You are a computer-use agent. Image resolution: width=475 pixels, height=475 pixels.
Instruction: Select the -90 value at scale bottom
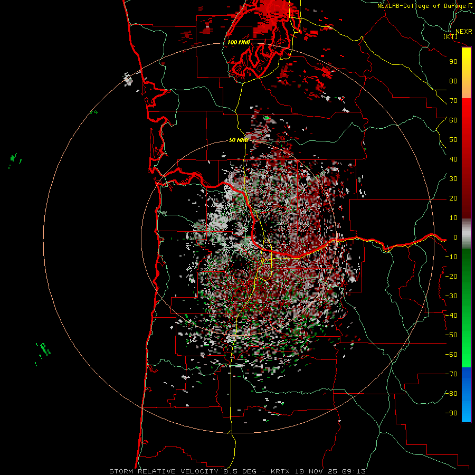tap(451, 413)
